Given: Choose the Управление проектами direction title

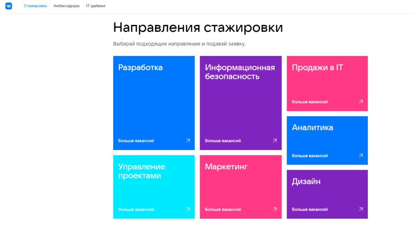Looking at the screenshot, I should point(142,171).
